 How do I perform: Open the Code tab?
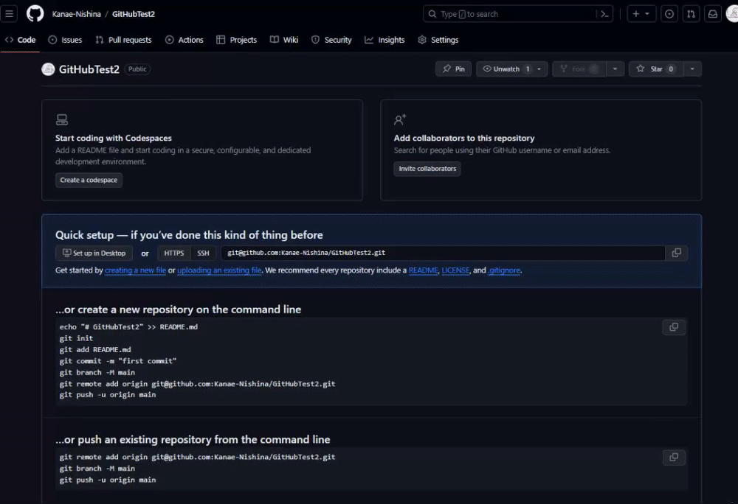20,40
